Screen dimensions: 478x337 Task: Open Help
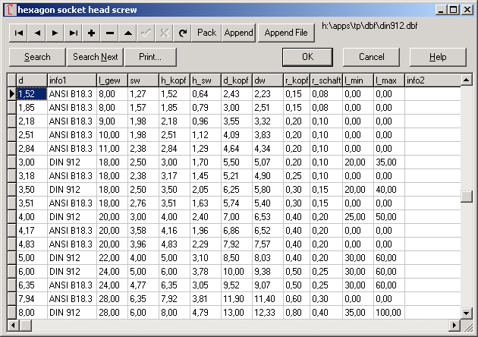(438, 57)
